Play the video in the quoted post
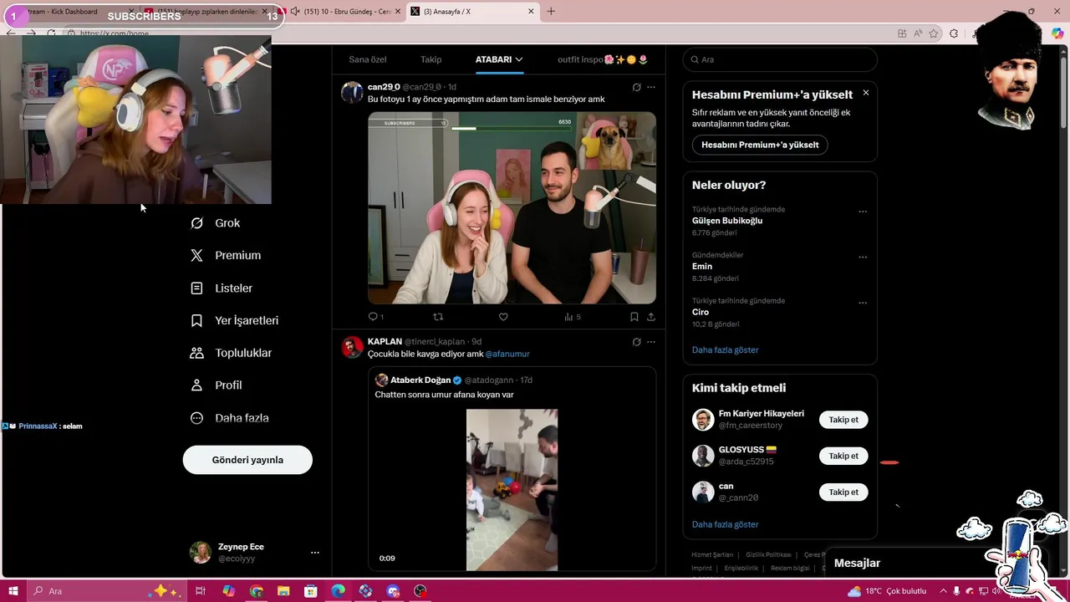The width and height of the screenshot is (1070, 602). pos(512,490)
